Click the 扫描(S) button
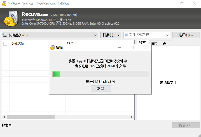The height and width of the screenshot is (137, 201). point(108,35)
